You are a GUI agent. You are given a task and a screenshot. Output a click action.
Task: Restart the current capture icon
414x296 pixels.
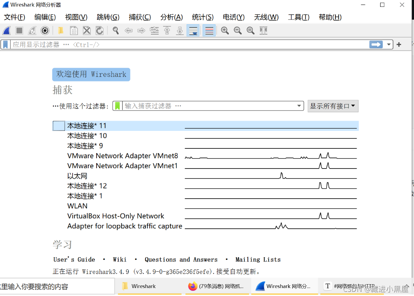(32, 31)
